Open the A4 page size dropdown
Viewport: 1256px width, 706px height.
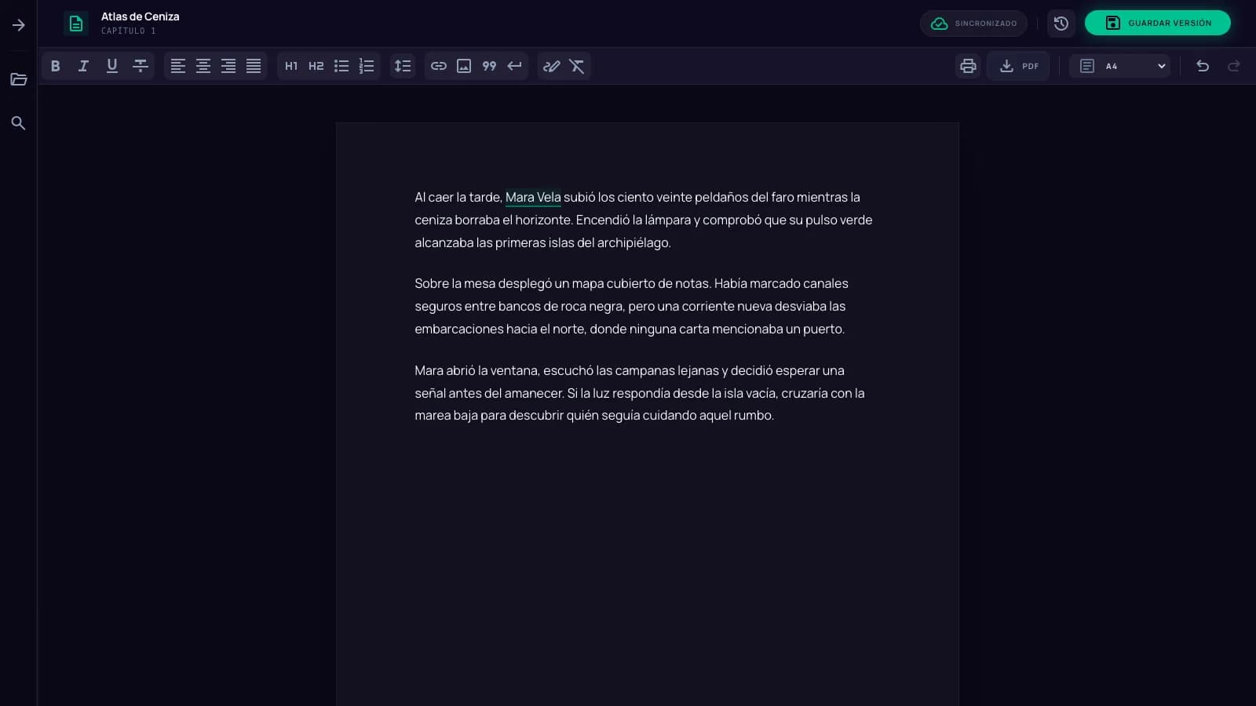click(x=1119, y=66)
